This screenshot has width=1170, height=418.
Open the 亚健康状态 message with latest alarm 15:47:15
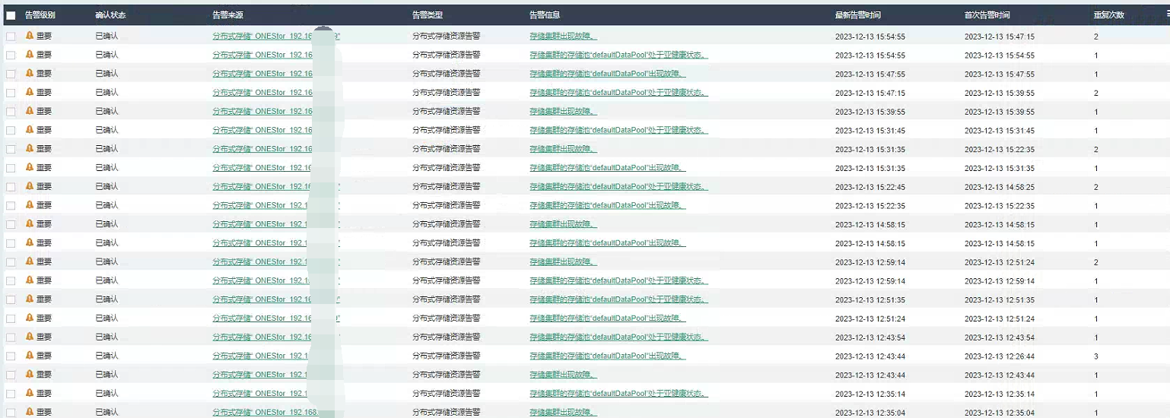tap(618, 92)
